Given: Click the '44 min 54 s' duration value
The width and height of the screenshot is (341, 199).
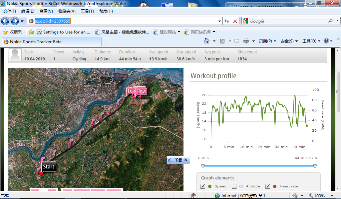Looking at the screenshot, I should [x=130, y=59].
